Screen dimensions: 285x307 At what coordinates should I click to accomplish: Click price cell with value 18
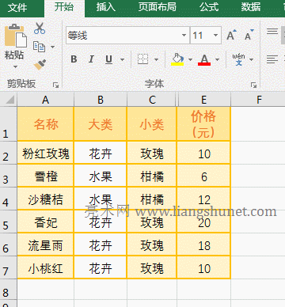click(204, 244)
